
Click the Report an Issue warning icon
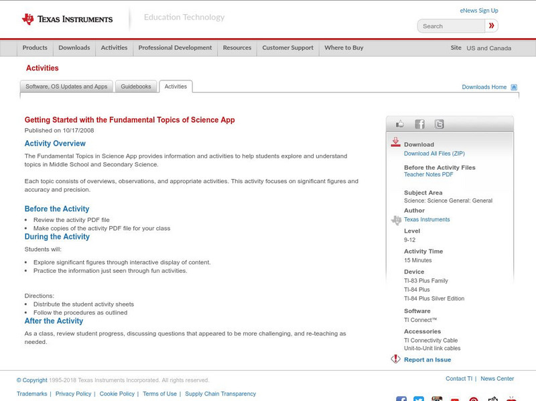(x=395, y=359)
